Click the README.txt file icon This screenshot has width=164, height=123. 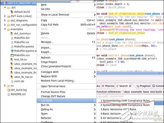point(9,94)
